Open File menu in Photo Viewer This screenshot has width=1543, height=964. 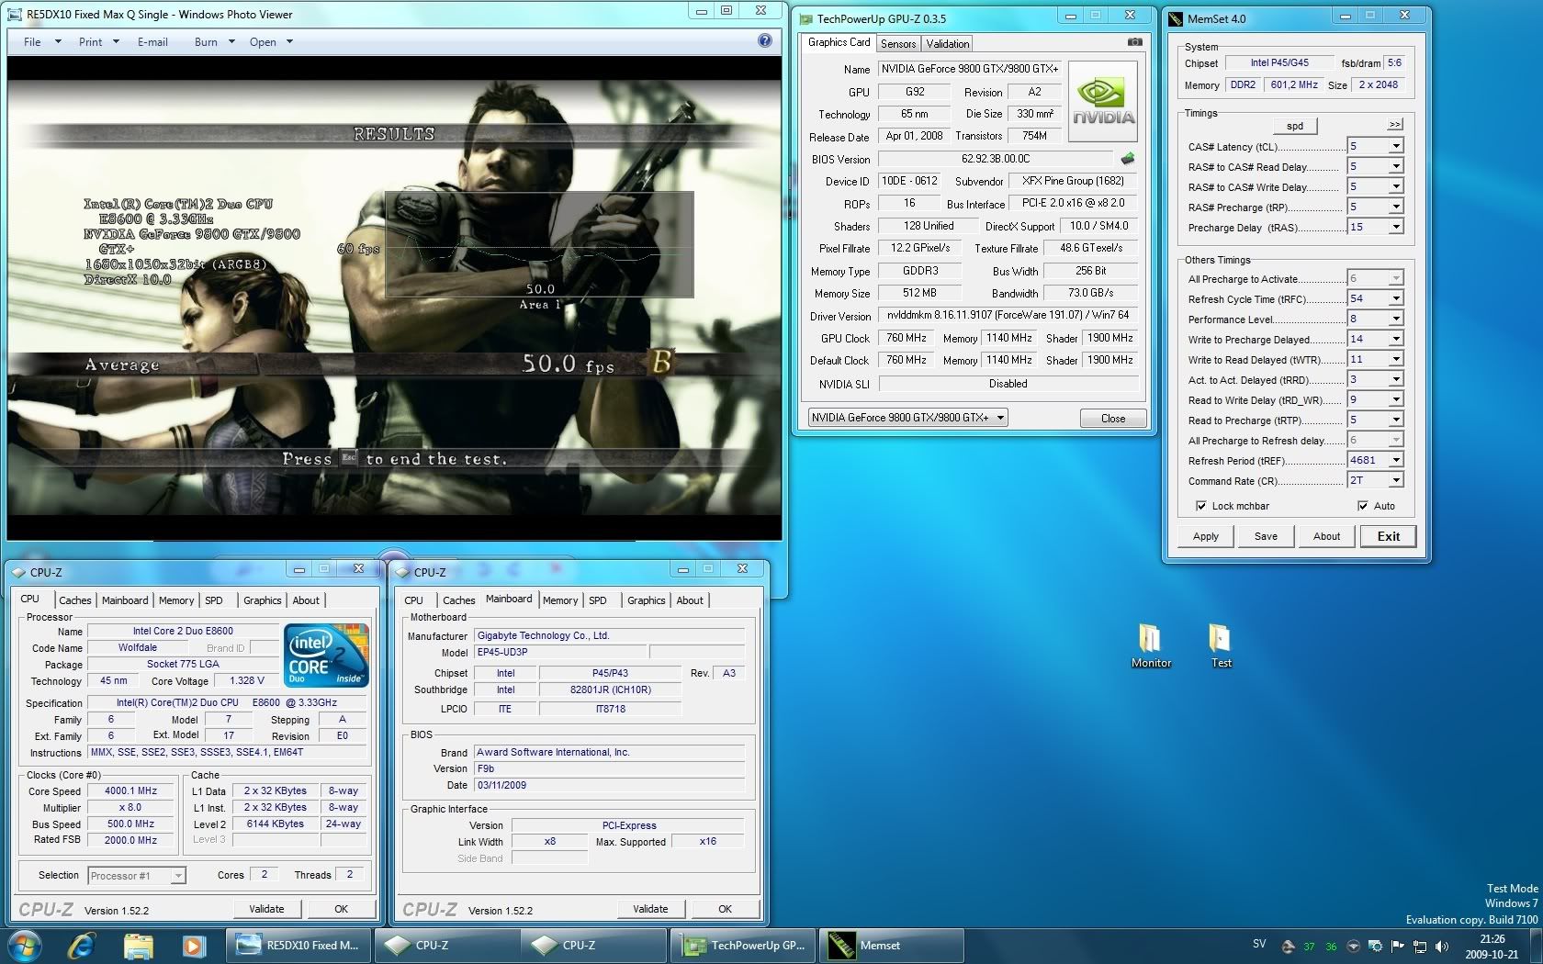click(x=42, y=41)
